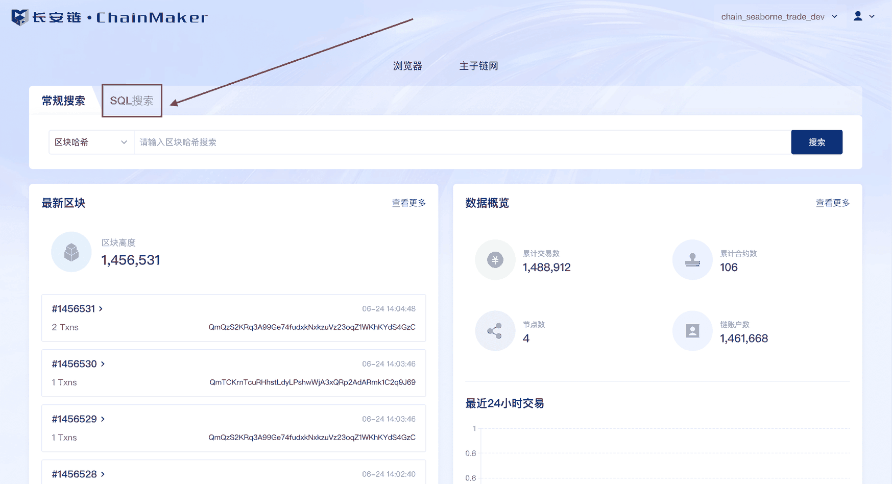Screen dimensions: 892x484
Task: Click the node count share icon
Action: [495, 331]
